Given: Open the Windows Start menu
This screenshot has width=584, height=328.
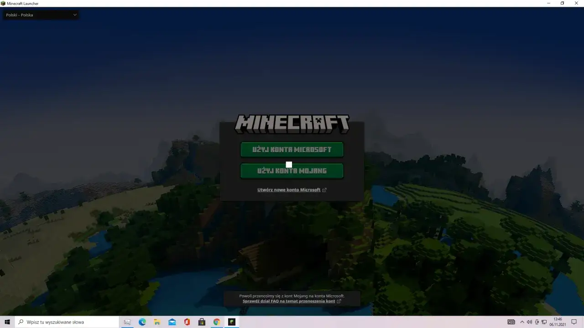Looking at the screenshot, I should (x=7, y=322).
